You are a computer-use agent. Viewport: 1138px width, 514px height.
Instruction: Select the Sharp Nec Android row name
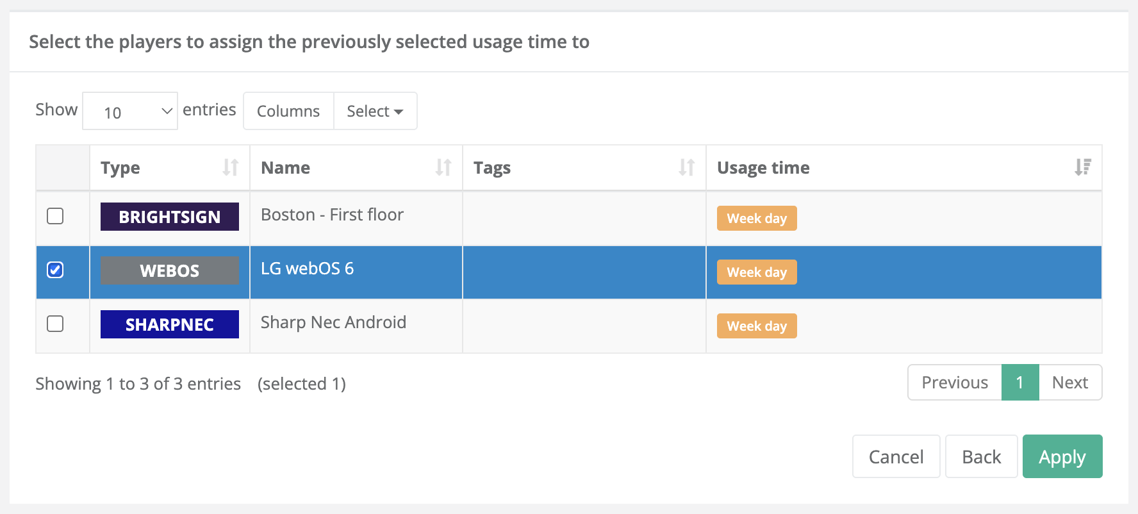tap(333, 322)
